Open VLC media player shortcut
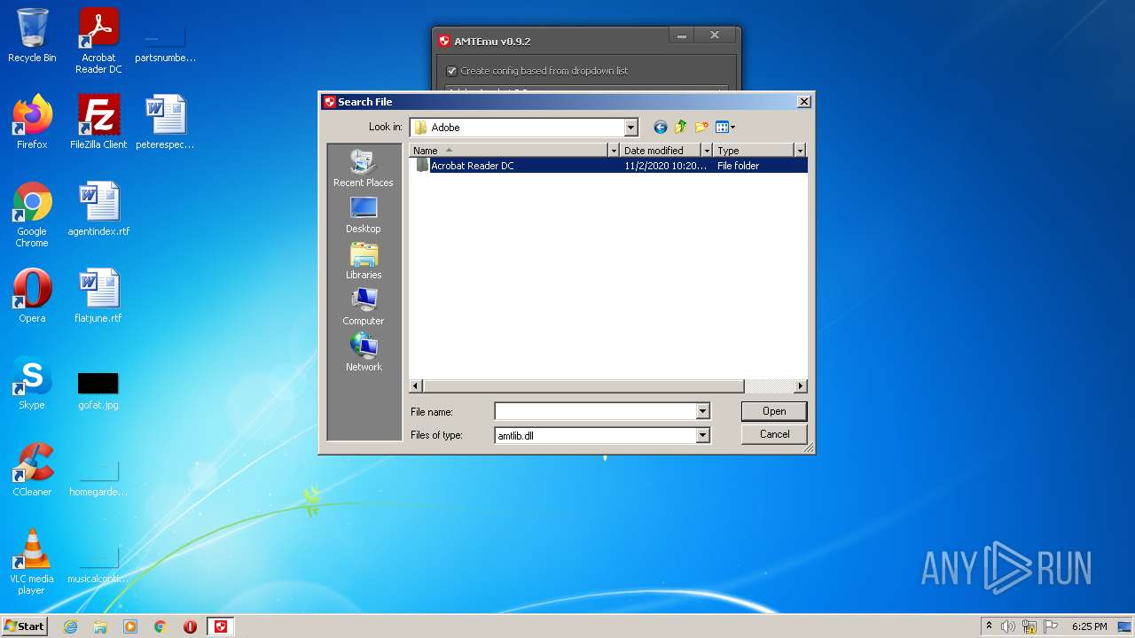The width and height of the screenshot is (1135, 638). click(32, 562)
